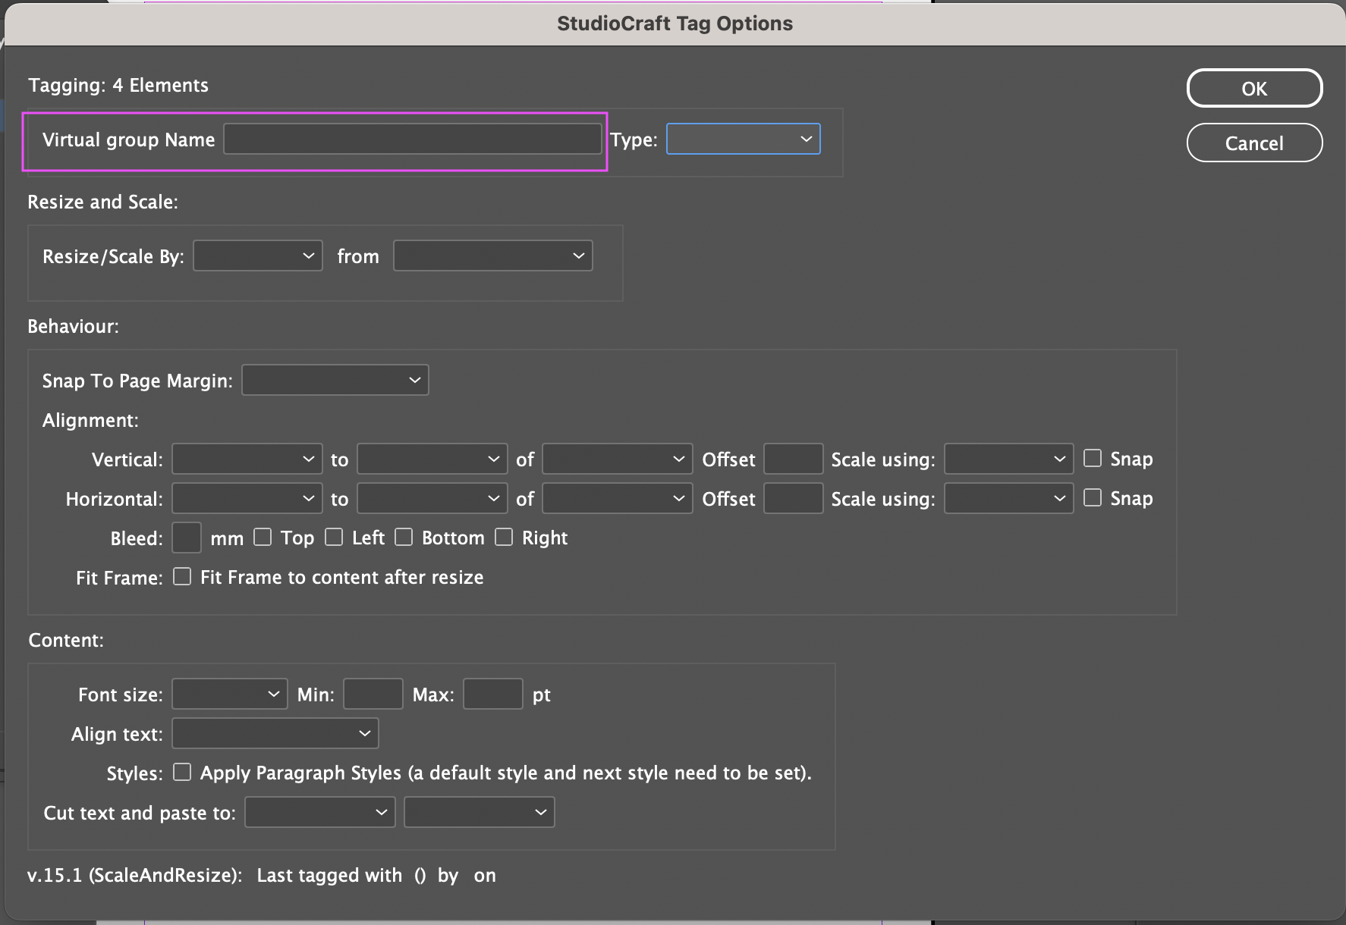Click the version text 'v.15.1 (ScaleAndResize):'

[135, 875]
